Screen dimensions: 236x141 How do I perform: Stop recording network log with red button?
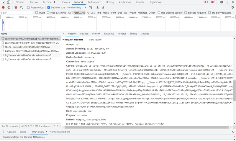coord(3,7)
